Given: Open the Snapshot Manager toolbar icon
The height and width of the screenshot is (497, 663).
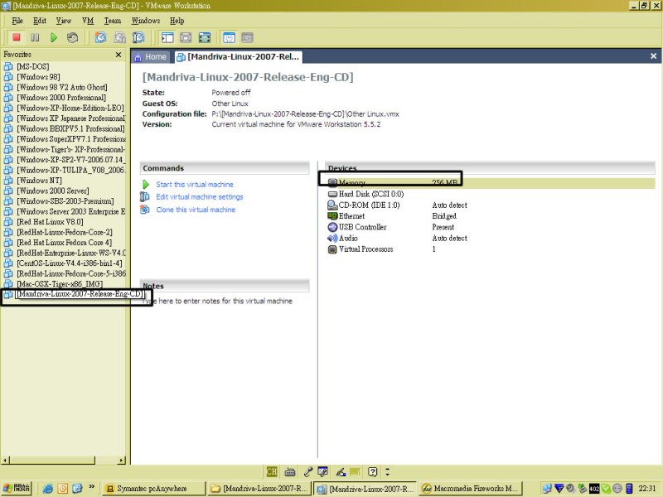Looking at the screenshot, I should point(138,37).
